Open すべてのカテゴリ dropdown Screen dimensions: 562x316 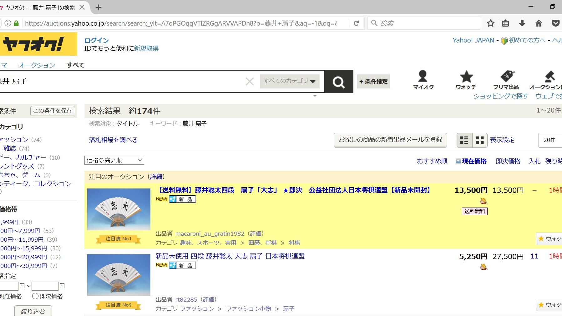(x=290, y=81)
